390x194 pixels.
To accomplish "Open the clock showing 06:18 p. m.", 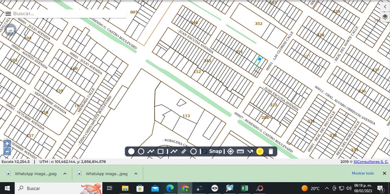I will pos(363,188).
